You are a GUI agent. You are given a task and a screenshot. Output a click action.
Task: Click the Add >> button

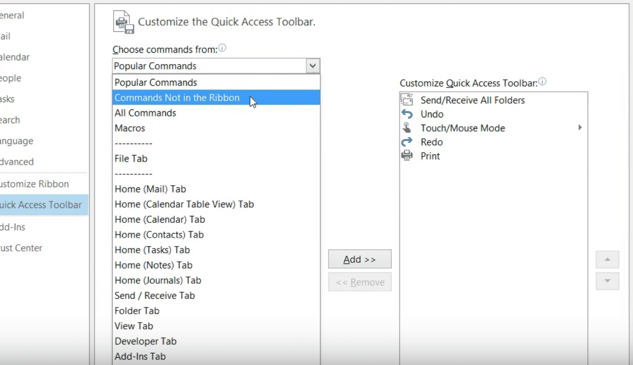coord(359,259)
